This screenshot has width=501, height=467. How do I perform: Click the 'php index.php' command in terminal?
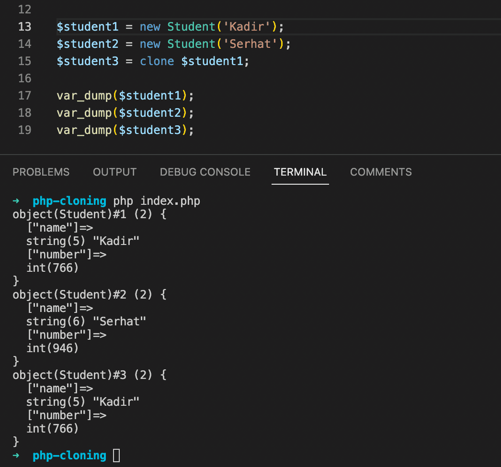(x=157, y=201)
